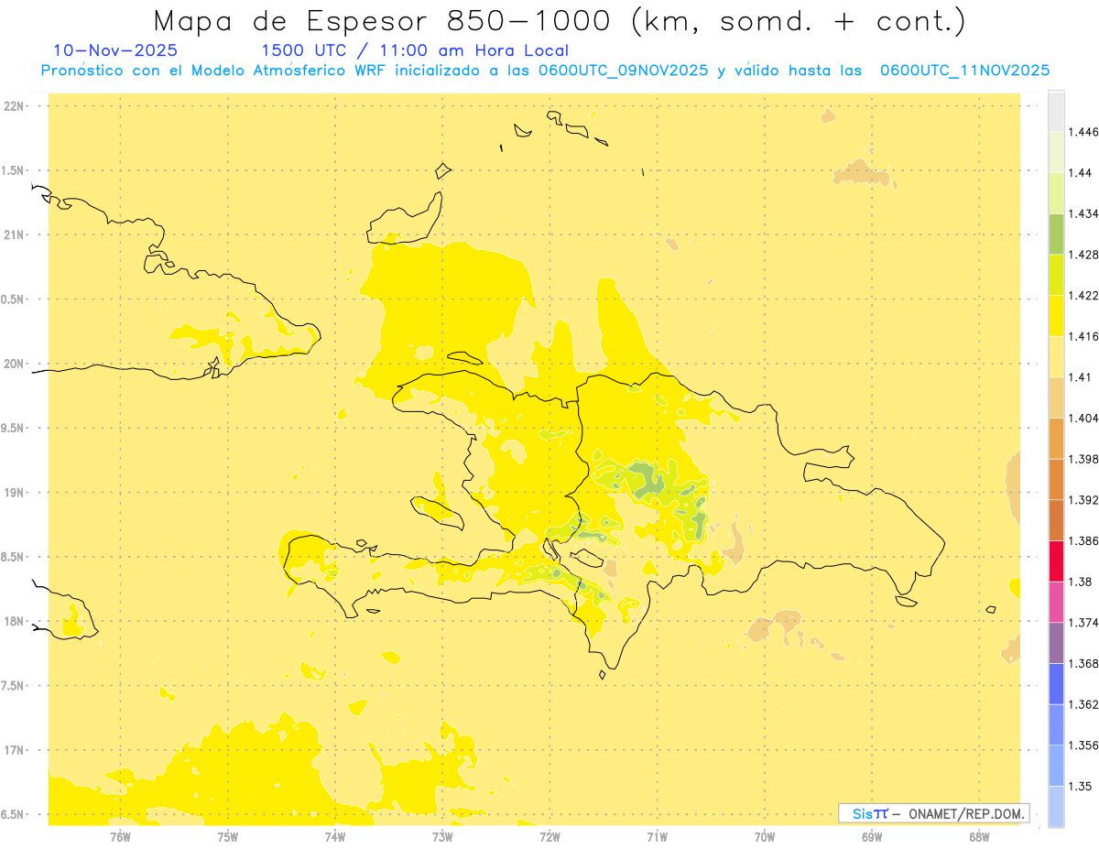Click the colorbar value 1.374
This screenshot has width=1099, height=849.
click(1083, 623)
